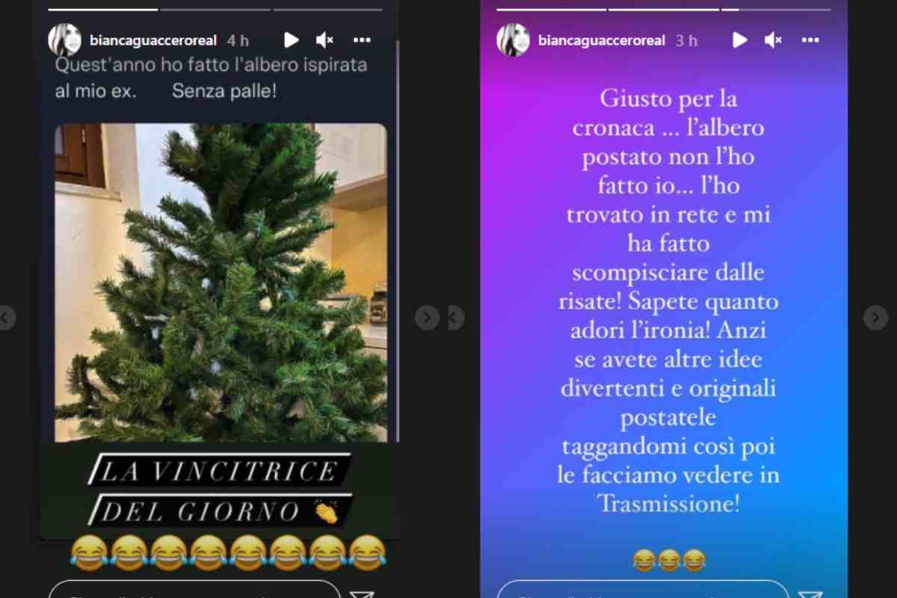Screen dimensions: 897x598
Task: Go back using right story's left chevron
Action: [x=456, y=318]
